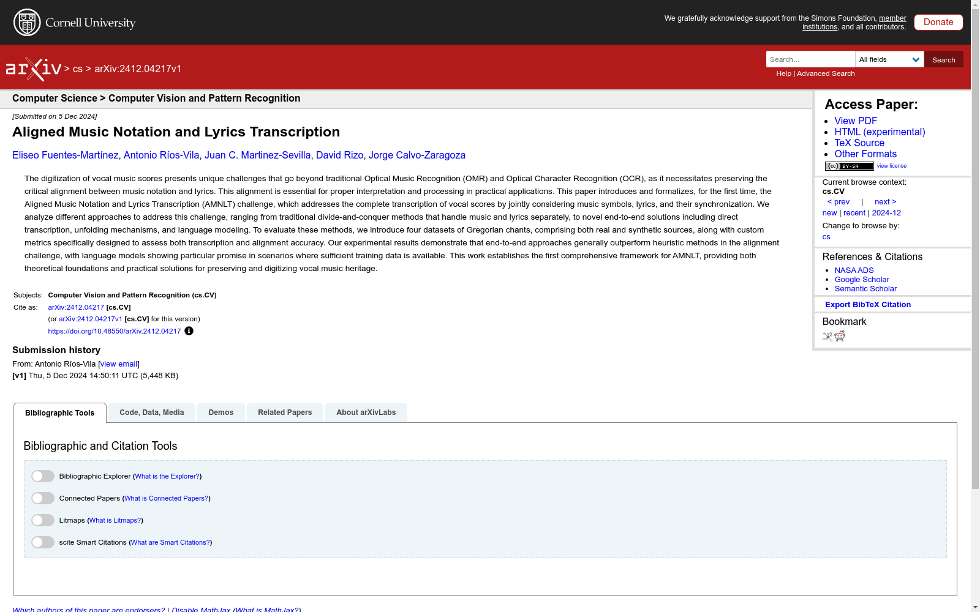
Task: Switch to Bibliographic Tools tab
Action: (60, 412)
